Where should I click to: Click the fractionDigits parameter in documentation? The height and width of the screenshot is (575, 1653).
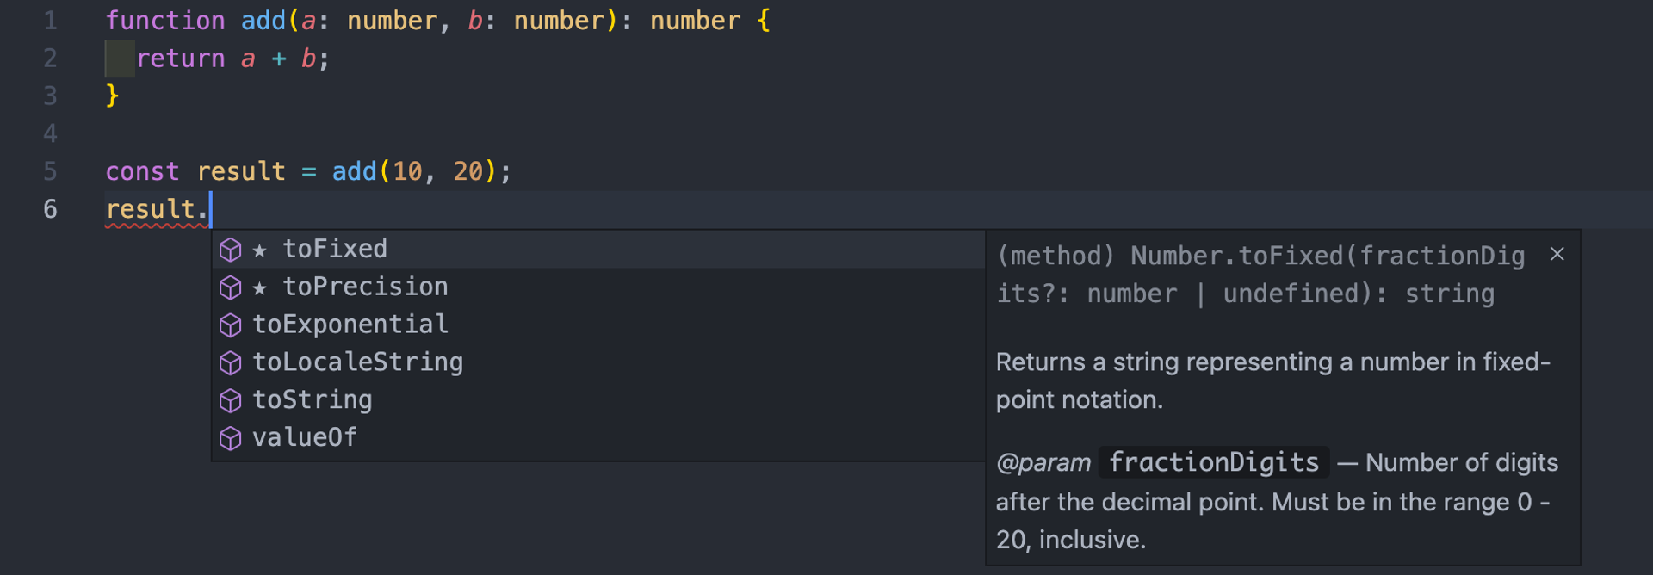point(1214,463)
